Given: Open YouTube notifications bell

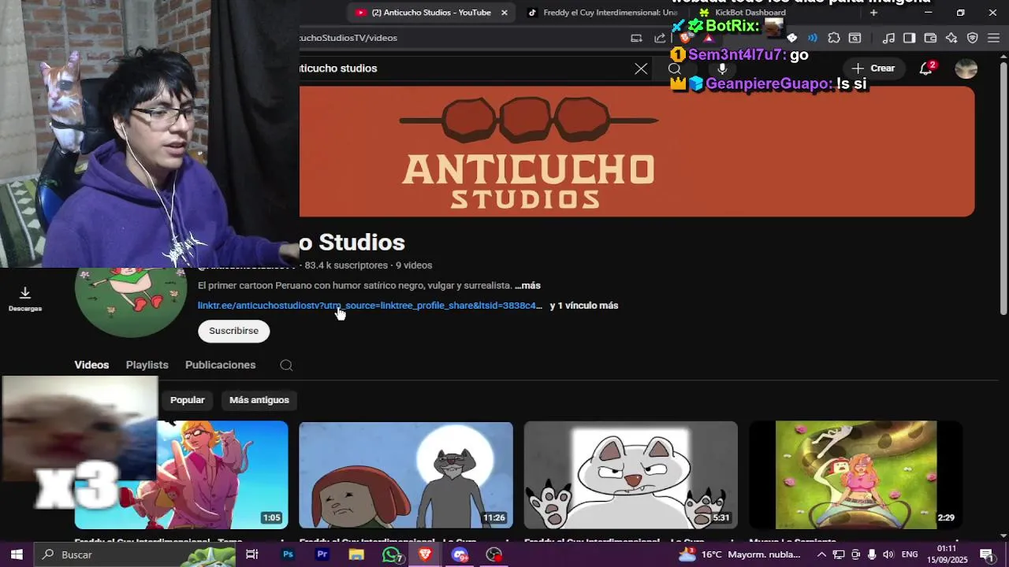Looking at the screenshot, I should [x=926, y=69].
